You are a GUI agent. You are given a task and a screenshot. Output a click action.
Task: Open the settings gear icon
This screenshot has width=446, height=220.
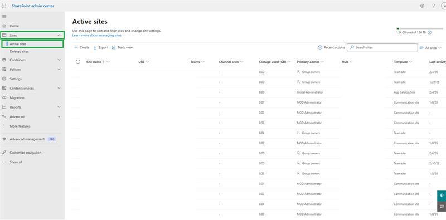tap(423, 6)
